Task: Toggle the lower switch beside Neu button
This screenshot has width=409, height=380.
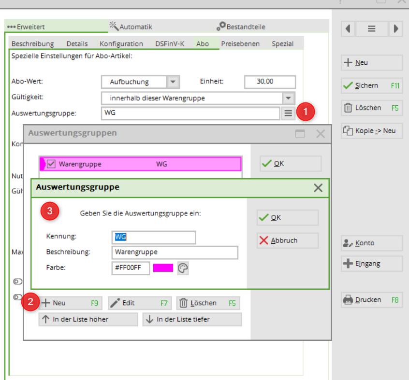Action: (x=18, y=297)
